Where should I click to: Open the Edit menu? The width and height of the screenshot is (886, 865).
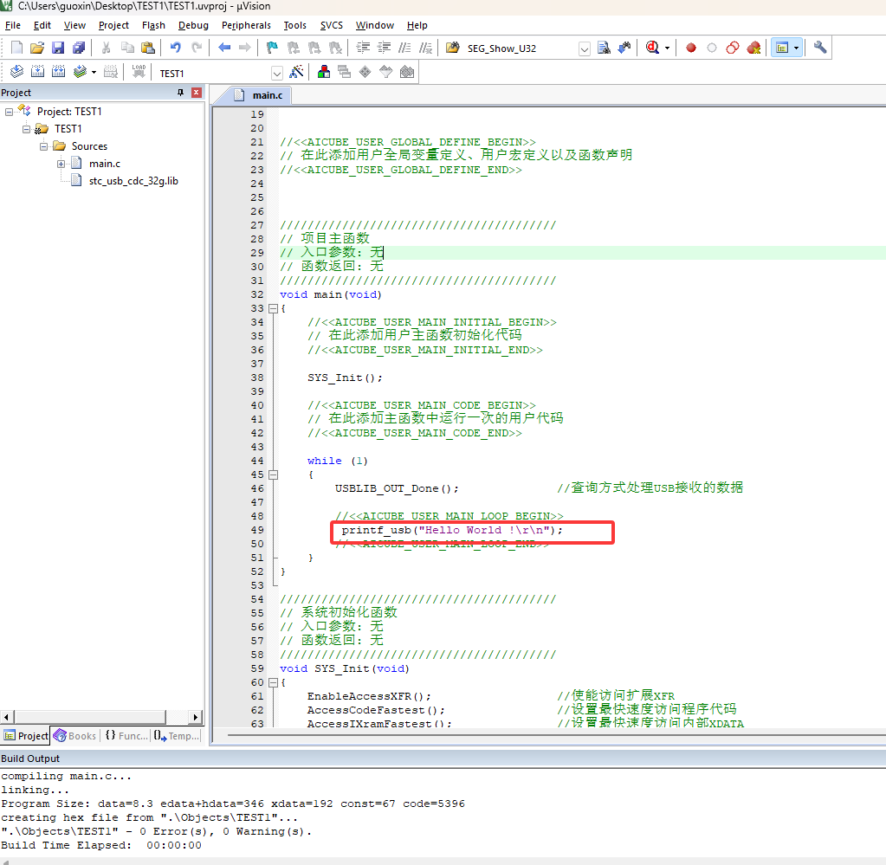click(42, 25)
